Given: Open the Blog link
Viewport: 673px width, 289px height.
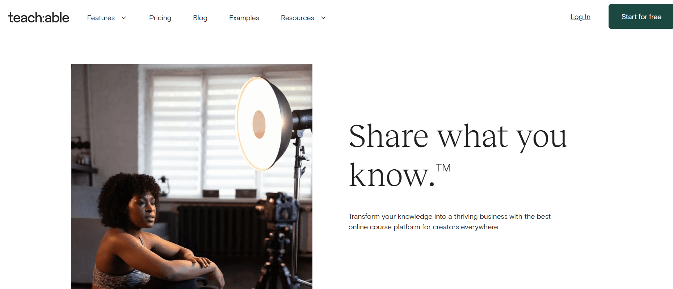Looking at the screenshot, I should pos(200,18).
